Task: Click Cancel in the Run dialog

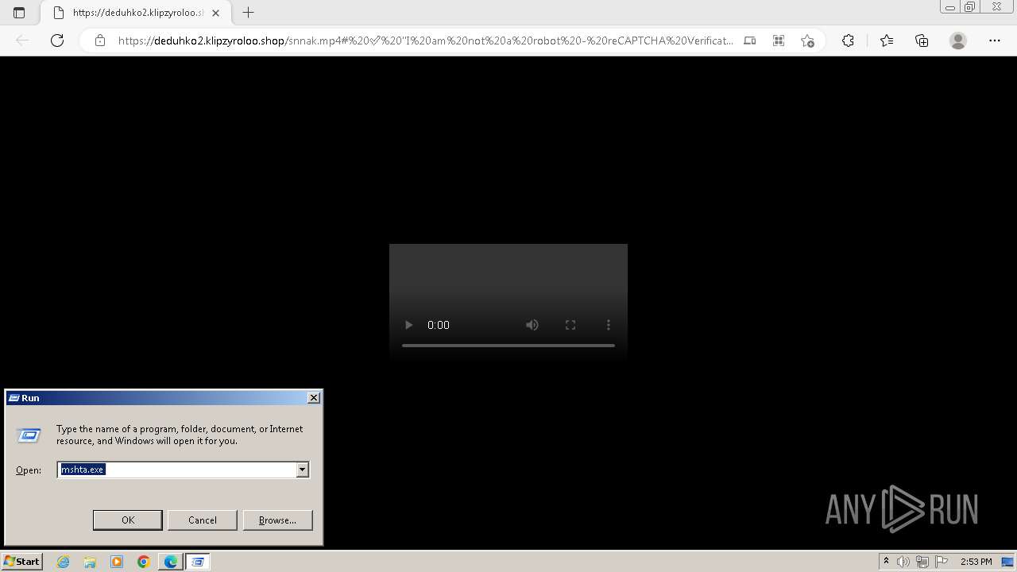Action: pyautogui.click(x=203, y=520)
